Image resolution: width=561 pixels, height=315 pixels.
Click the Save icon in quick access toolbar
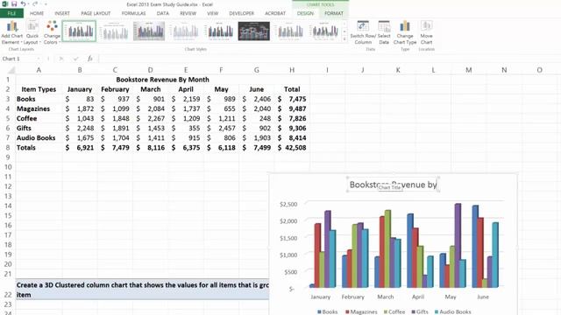pos(14,3)
